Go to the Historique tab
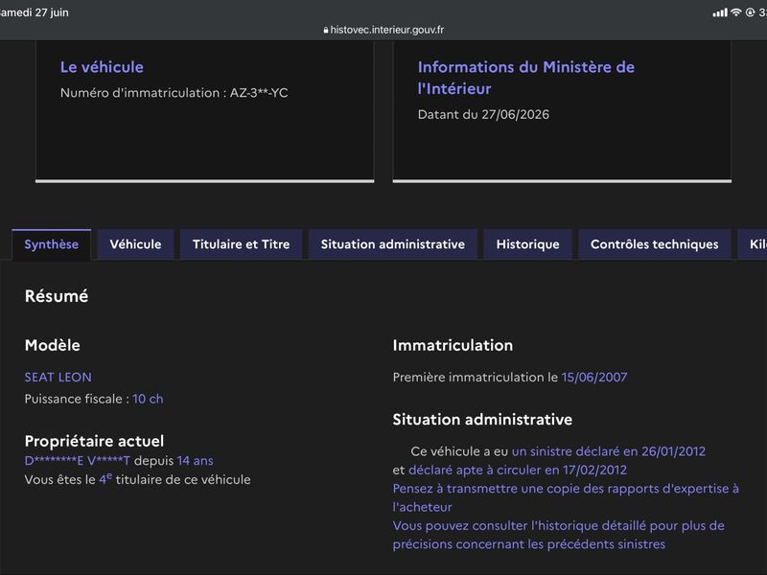Viewport: 767px width, 575px height. pos(528,244)
